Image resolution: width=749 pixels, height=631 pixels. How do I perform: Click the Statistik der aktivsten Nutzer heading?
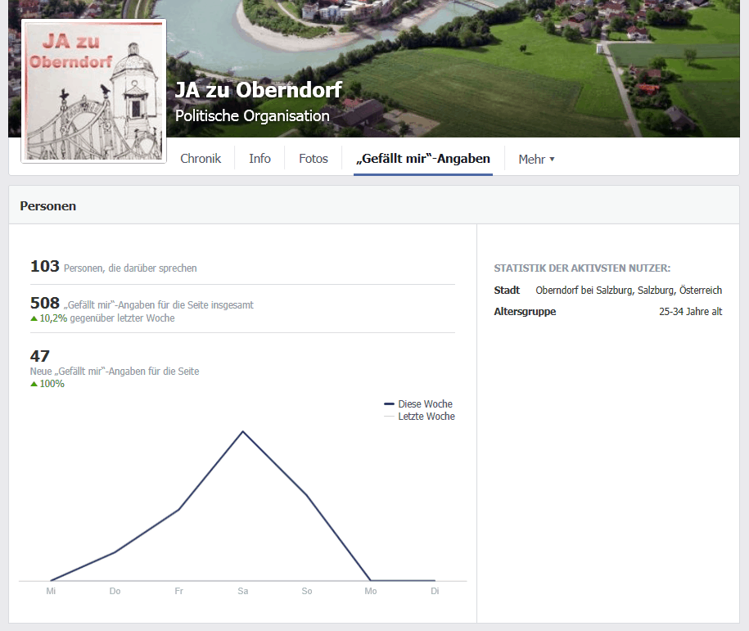click(582, 268)
